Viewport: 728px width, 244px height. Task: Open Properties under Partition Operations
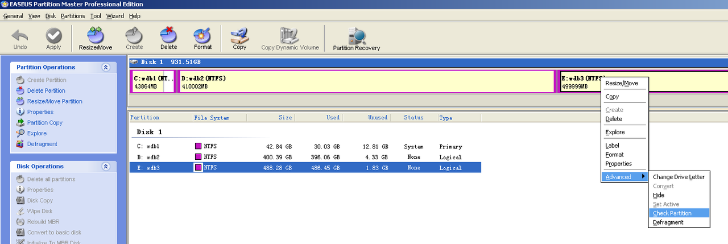(40, 112)
